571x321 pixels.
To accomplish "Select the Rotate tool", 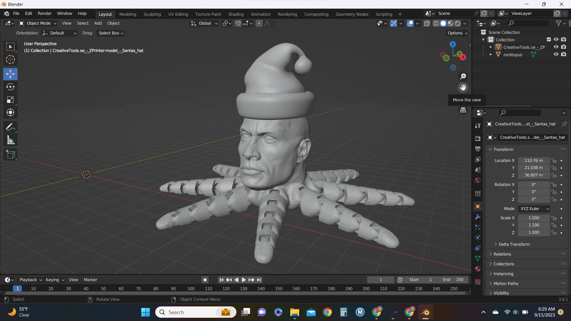I will click(10, 87).
